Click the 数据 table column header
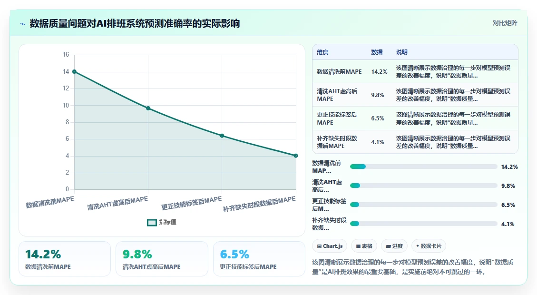 [x=377, y=52]
